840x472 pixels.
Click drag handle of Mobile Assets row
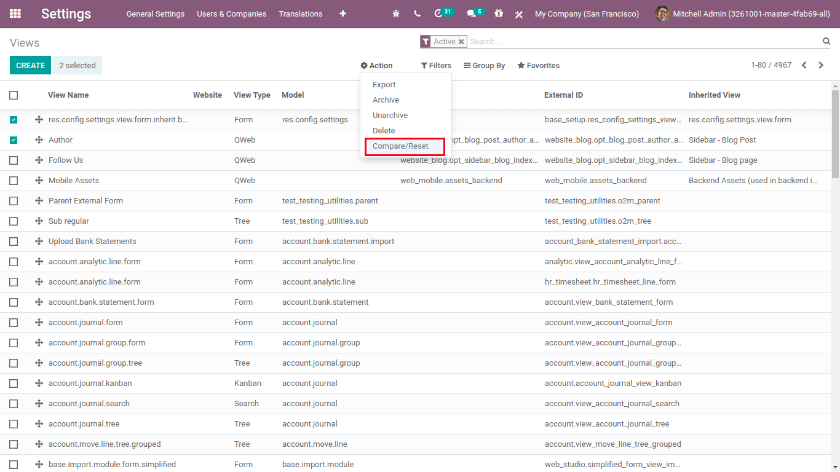point(39,181)
